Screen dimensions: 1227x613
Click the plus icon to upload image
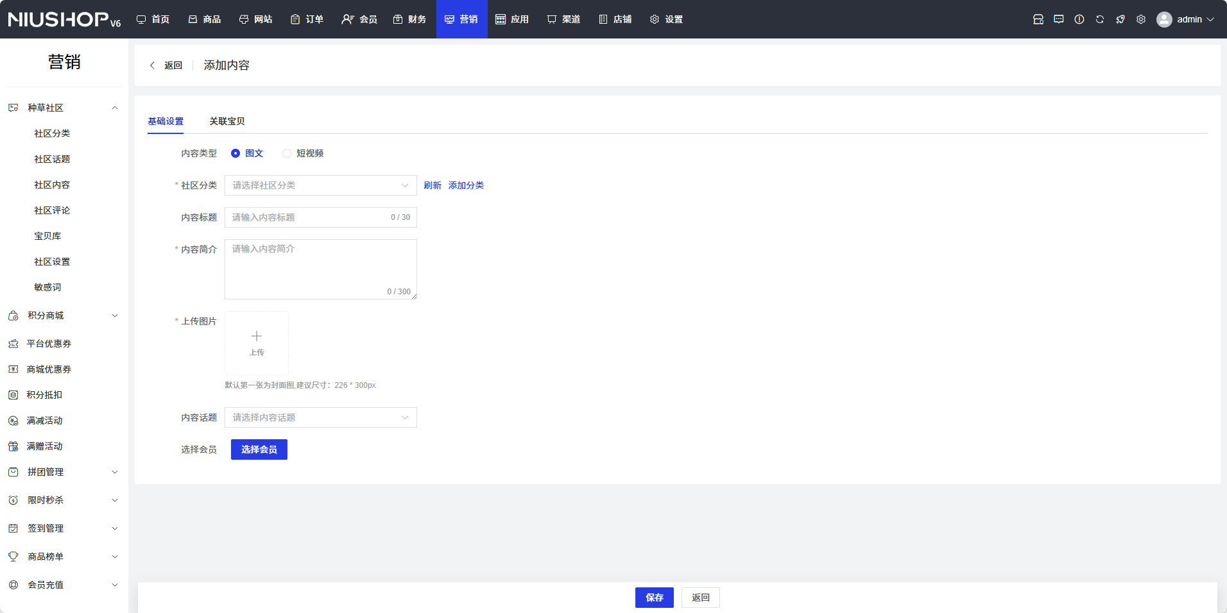(257, 337)
